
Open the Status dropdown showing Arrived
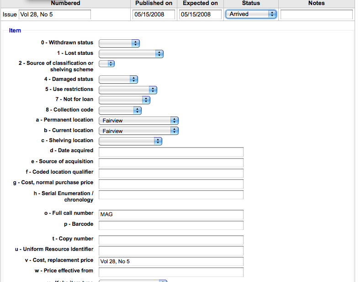coord(251,14)
